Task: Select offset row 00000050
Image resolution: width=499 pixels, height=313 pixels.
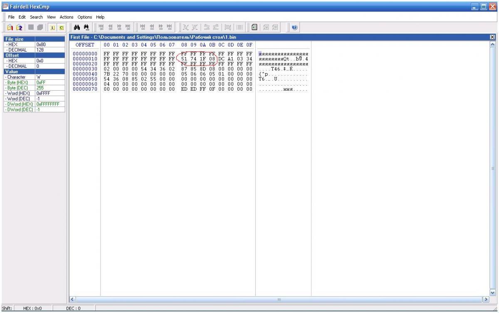Action: (85, 79)
